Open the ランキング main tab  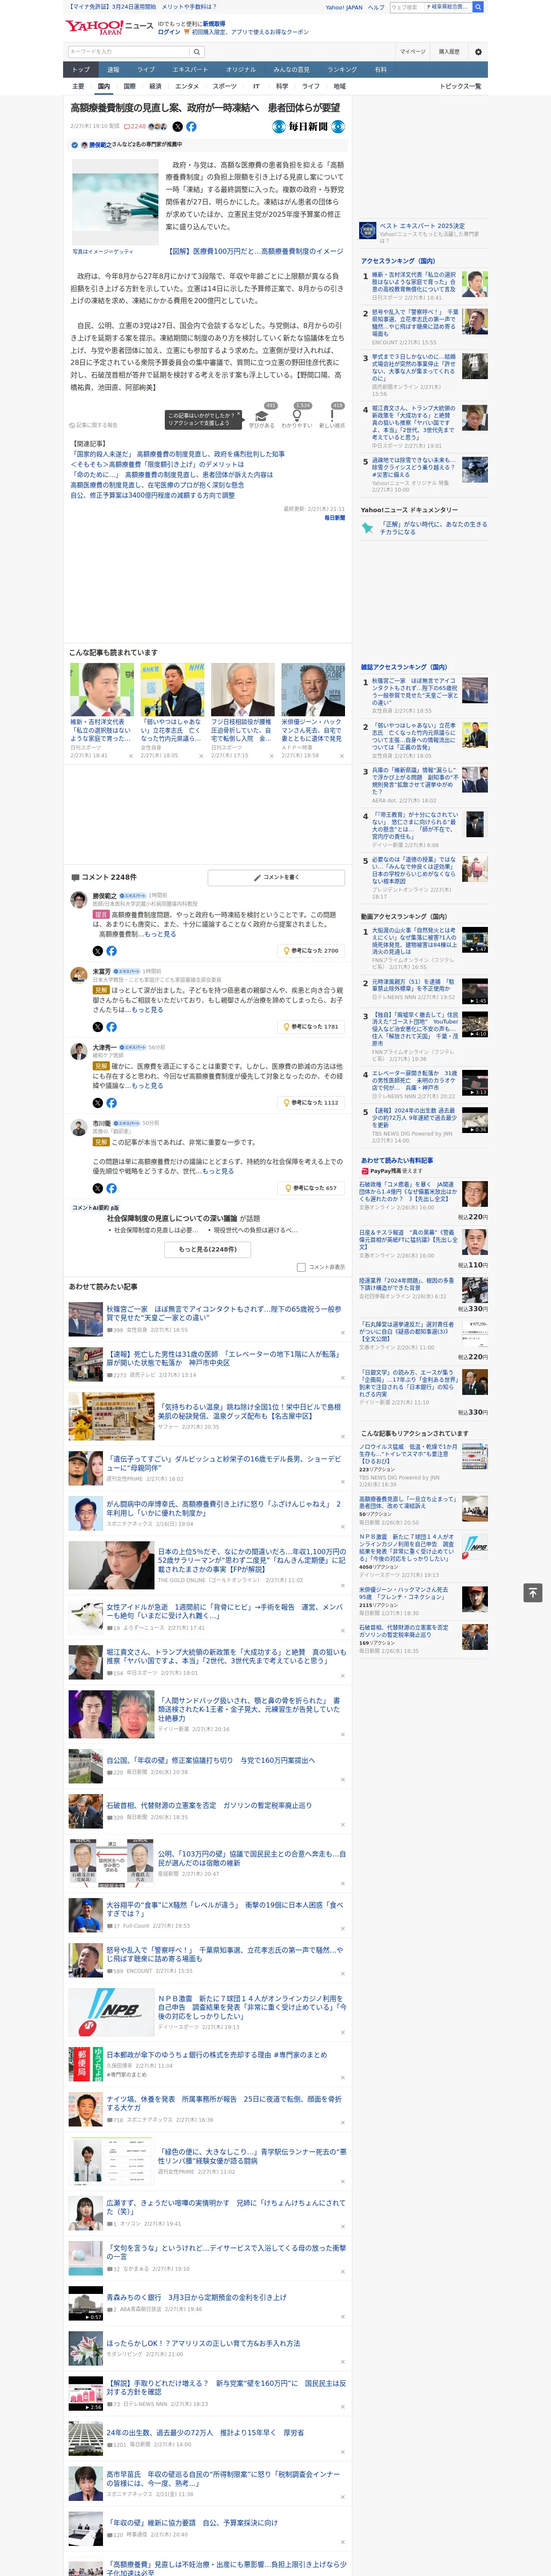342,70
